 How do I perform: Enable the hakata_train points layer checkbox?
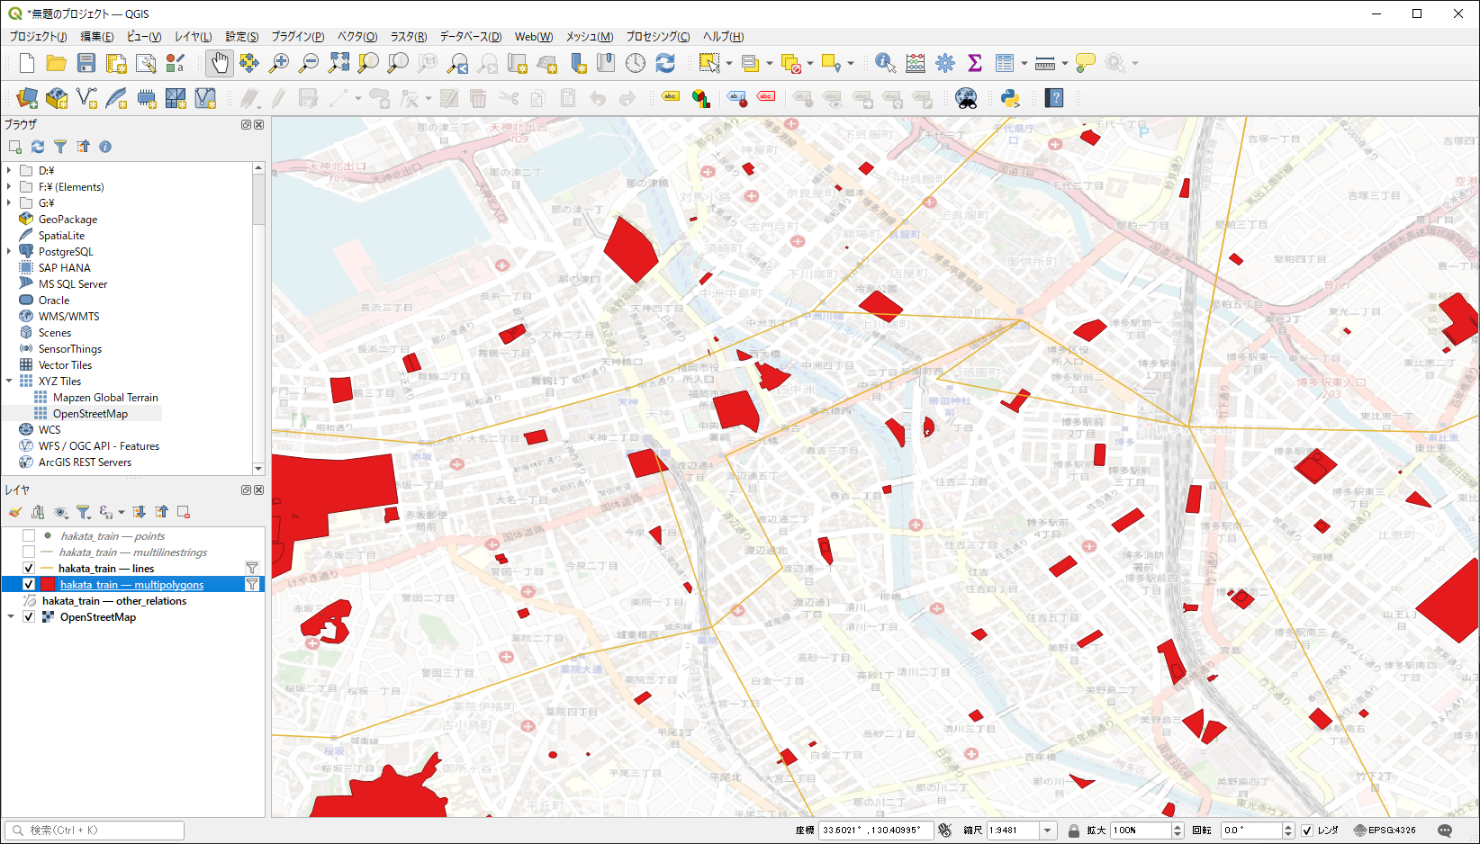coord(29,536)
